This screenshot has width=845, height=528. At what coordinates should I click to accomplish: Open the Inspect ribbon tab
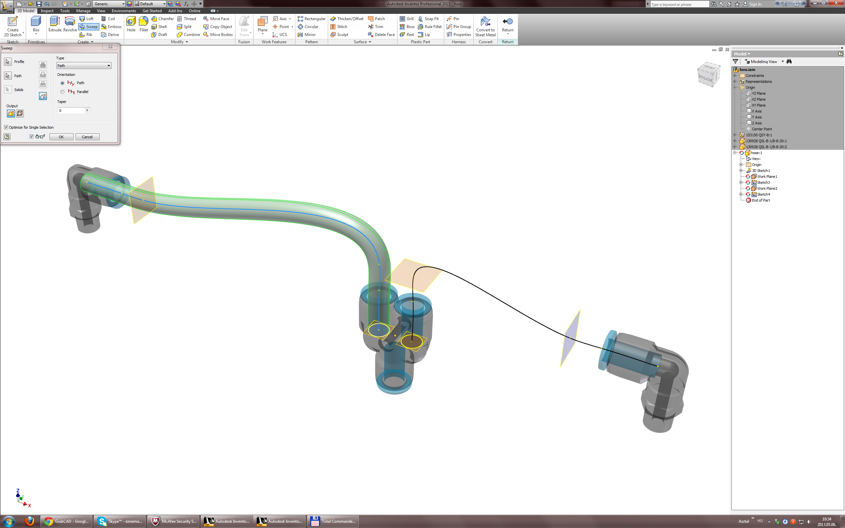click(47, 11)
